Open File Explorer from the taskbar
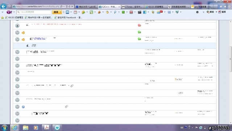 point(25,128)
